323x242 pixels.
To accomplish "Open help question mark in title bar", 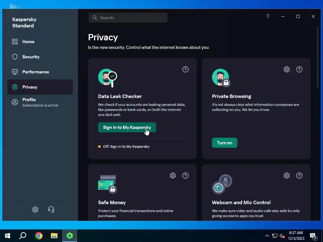I will (267, 16).
